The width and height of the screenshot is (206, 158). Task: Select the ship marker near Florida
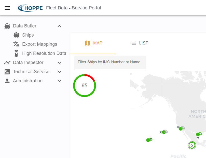[198, 134]
